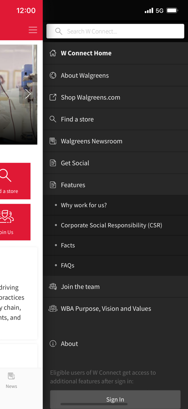Click the next arrow on the image carousel
The width and height of the screenshot is (188, 409).
click(28, 94)
